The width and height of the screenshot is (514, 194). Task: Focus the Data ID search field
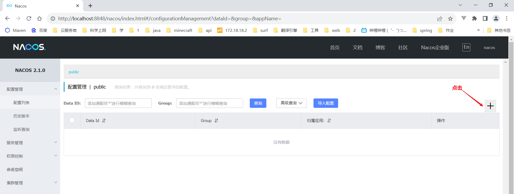pos(118,103)
